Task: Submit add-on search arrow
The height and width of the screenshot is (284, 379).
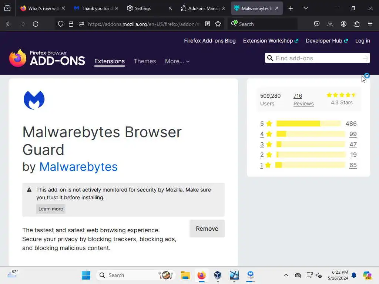Action: tap(365, 58)
